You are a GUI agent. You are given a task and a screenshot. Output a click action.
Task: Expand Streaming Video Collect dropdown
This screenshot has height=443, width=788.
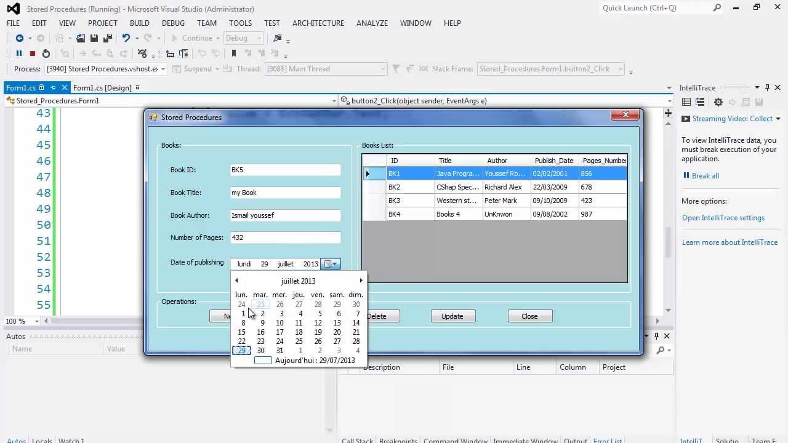click(778, 119)
